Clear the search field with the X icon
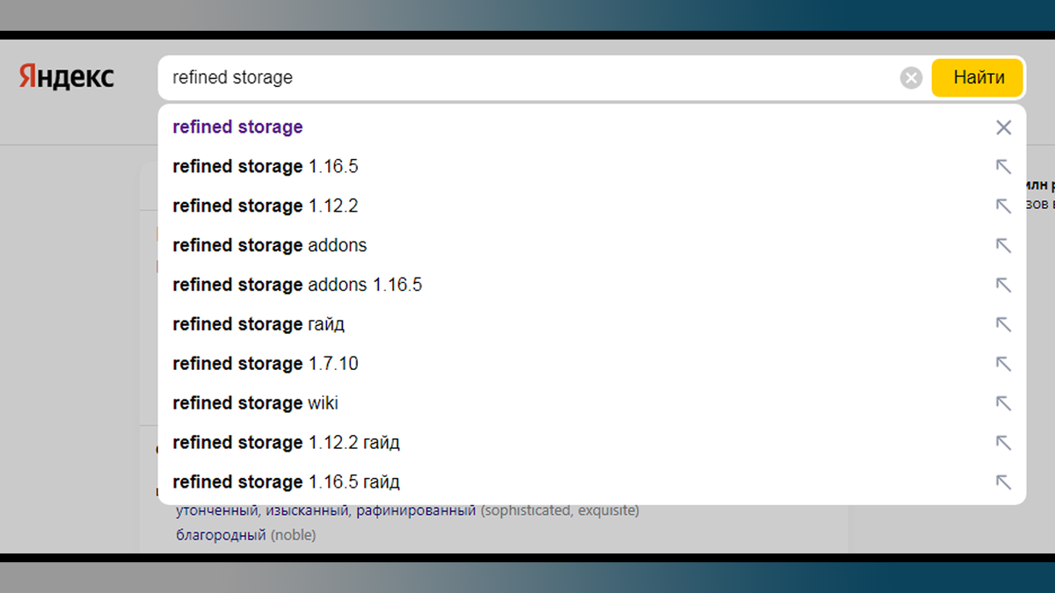1055x593 pixels. click(x=911, y=78)
